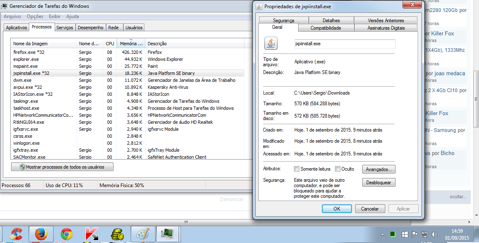
Task: Switch to Paint in the taskbar
Action: coord(143,234)
